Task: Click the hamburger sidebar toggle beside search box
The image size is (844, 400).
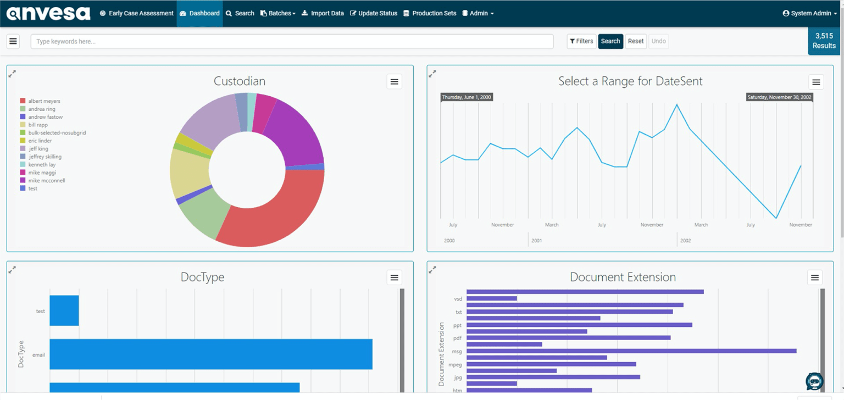Action: pyautogui.click(x=13, y=41)
